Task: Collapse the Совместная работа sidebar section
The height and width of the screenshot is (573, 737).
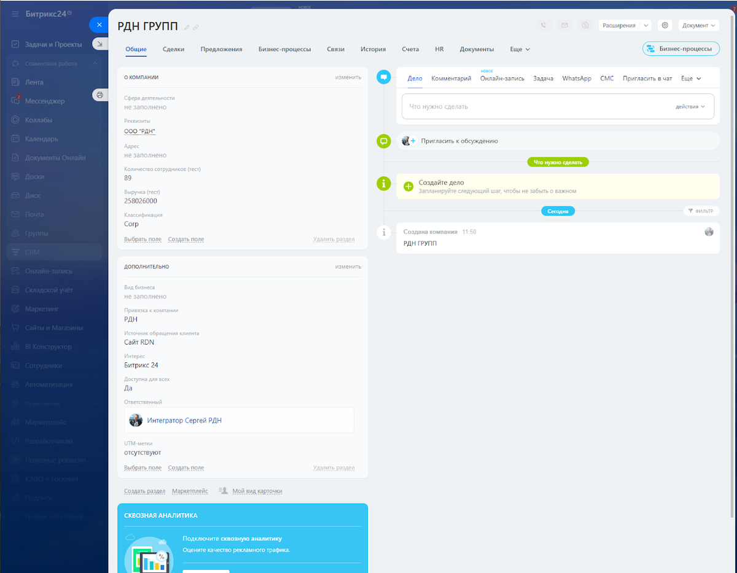Action: click(95, 63)
